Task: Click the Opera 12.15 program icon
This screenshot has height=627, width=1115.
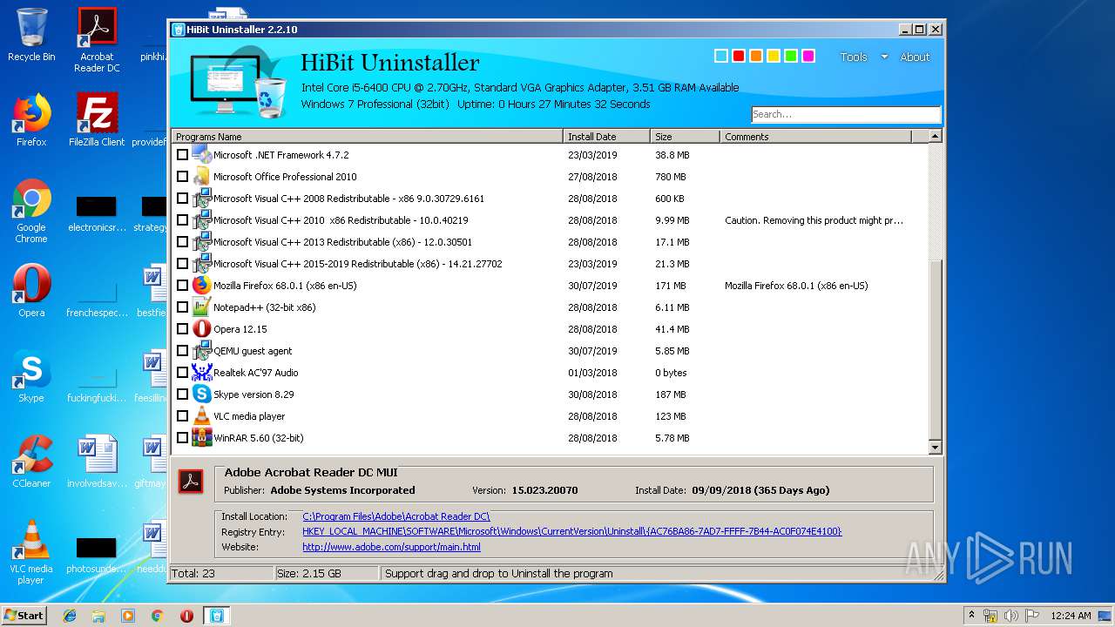Action: click(x=201, y=329)
